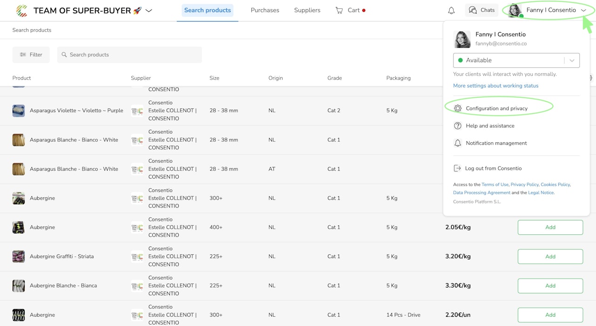The height and width of the screenshot is (326, 596).
Task: Open the Chats panel
Action: pos(481,10)
